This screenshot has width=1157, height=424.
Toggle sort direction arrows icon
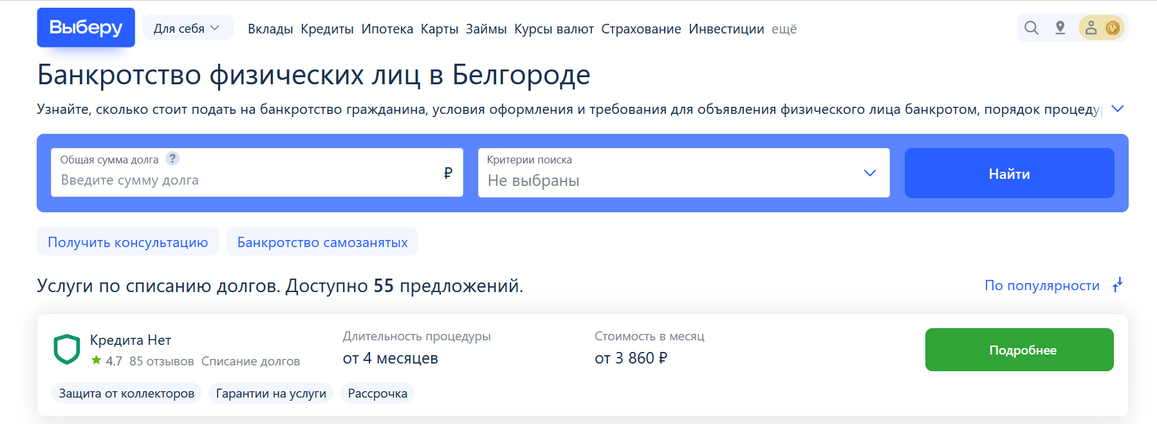pyautogui.click(x=1118, y=285)
